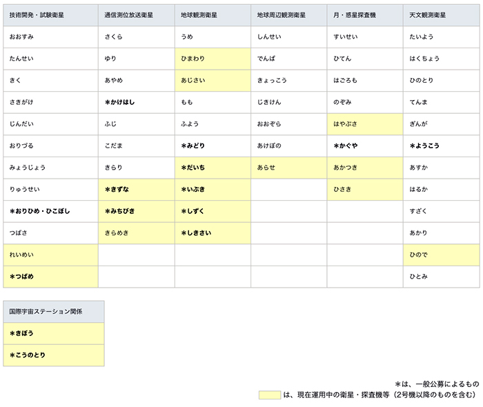Click the highlighted ひまわり cell
483x407 pixels.
213,59
